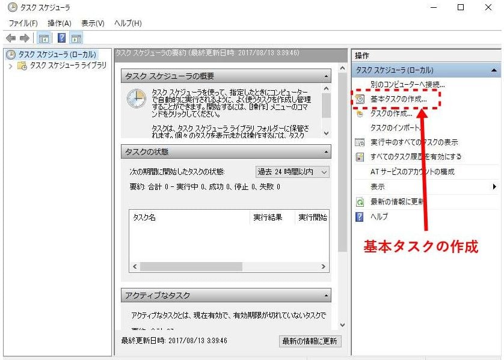
Task: Click 別のコンピューターへ接続... in the actions pane
Action: pyautogui.click(x=407, y=85)
